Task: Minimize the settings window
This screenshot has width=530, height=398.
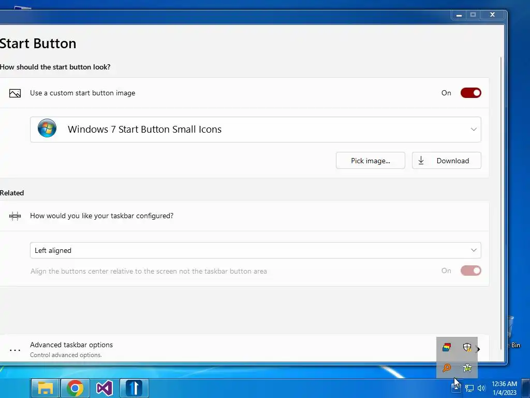Action: 459,15
